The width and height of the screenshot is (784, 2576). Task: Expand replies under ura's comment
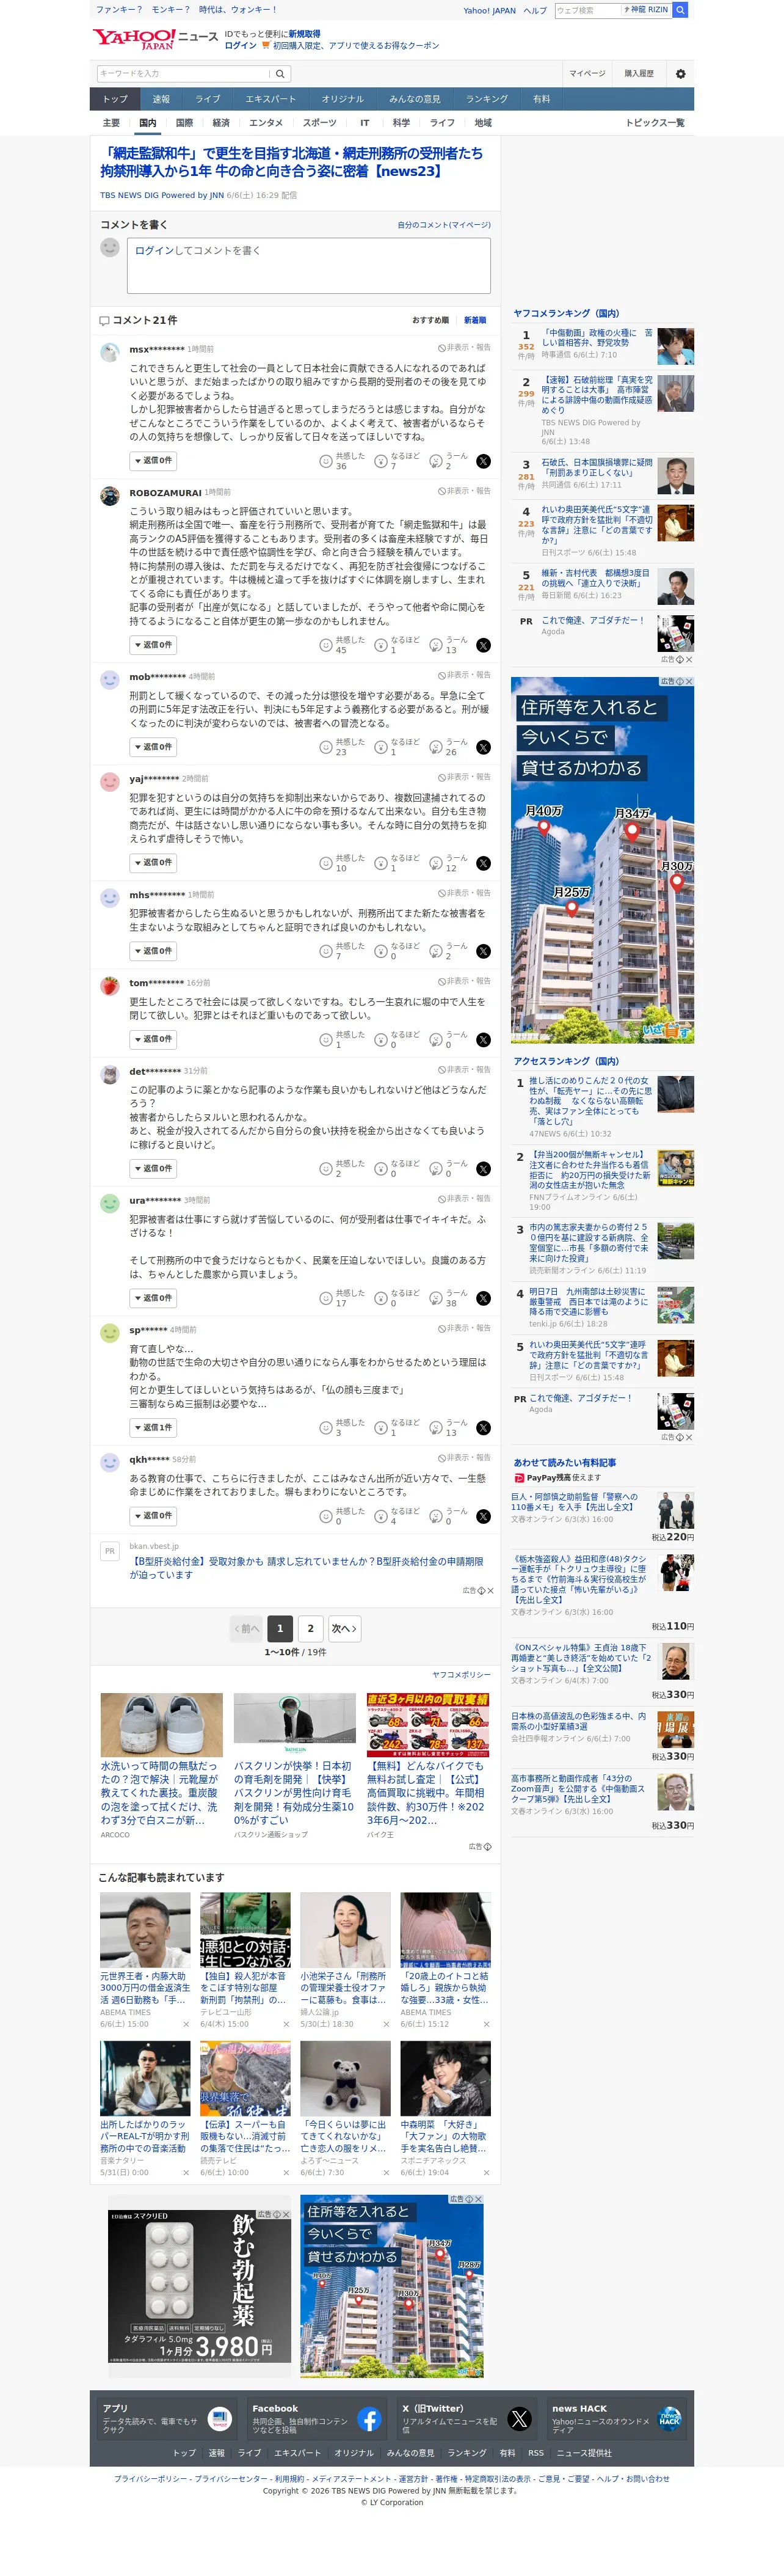click(x=153, y=1298)
